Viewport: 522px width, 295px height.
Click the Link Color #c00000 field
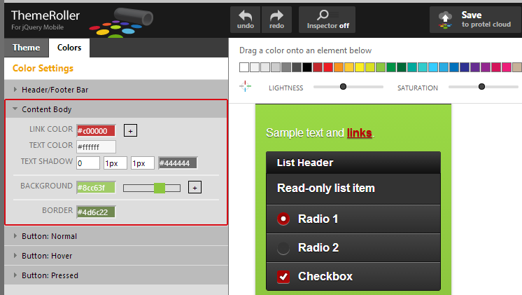[96, 130]
